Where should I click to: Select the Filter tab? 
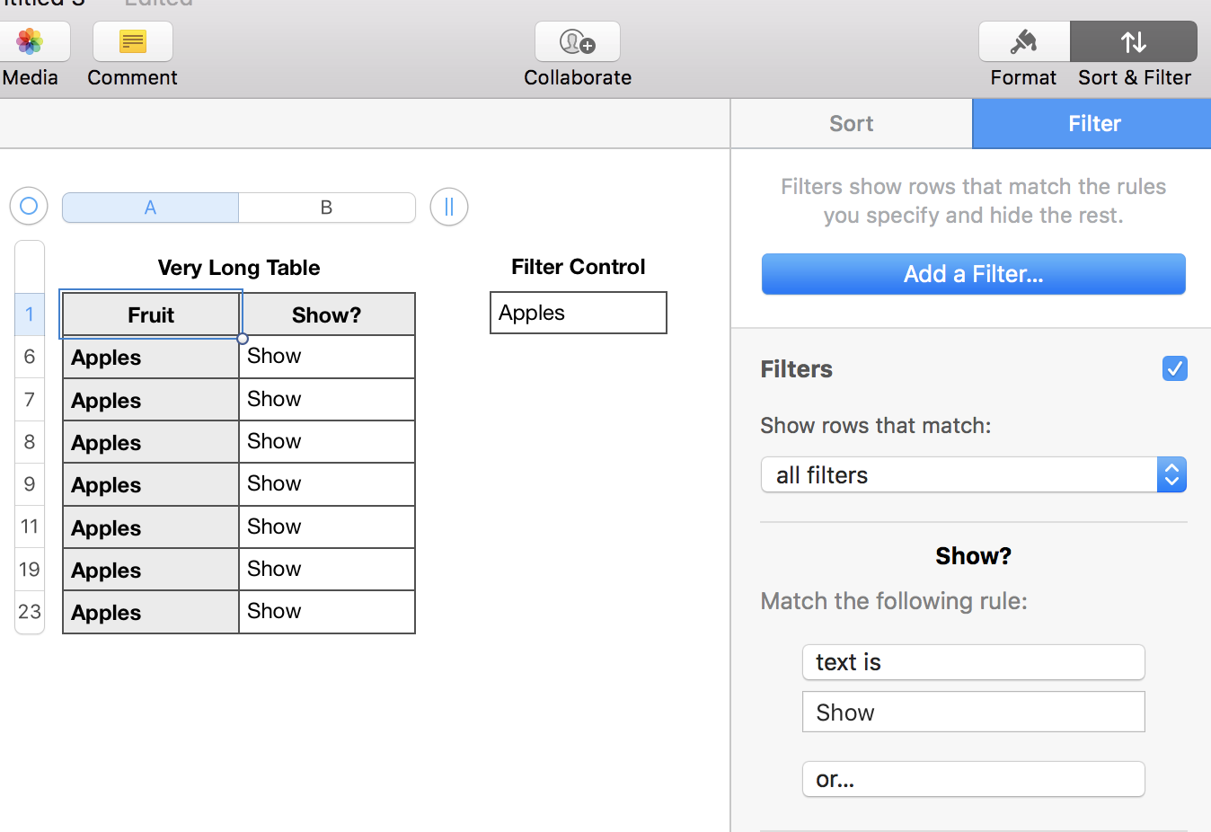1093,123
